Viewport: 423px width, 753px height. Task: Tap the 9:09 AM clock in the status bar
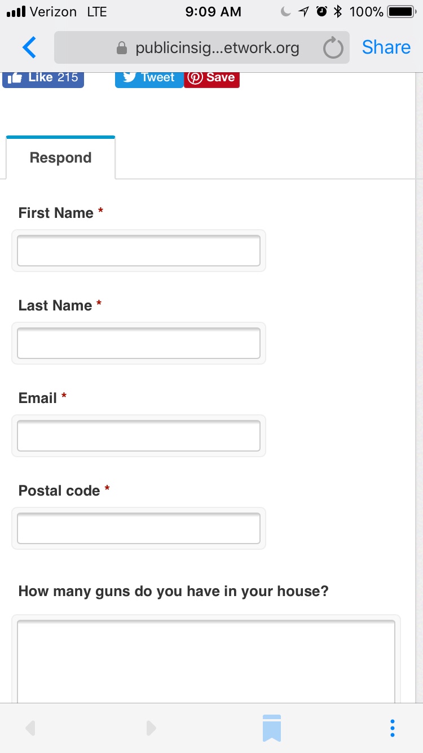[213, 11]
